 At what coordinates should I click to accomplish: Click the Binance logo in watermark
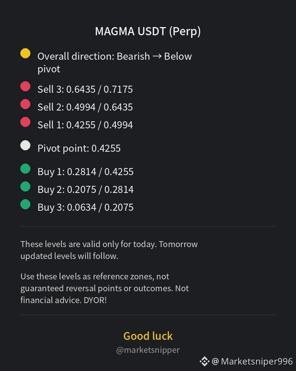click(x=204, y=361)
